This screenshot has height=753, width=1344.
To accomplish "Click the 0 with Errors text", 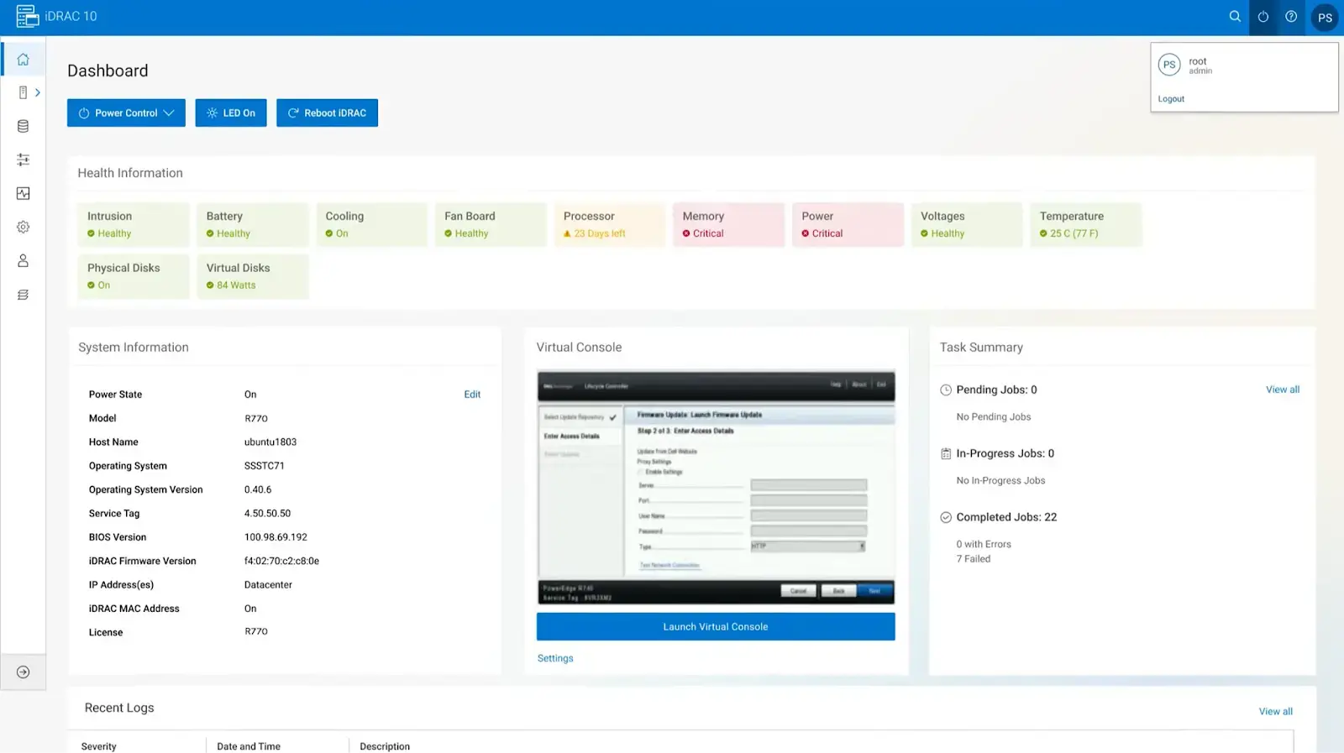I will tap(984, 544).
